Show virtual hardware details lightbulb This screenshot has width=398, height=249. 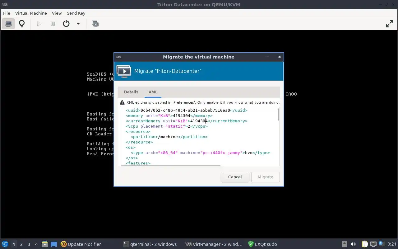(22, 24)
